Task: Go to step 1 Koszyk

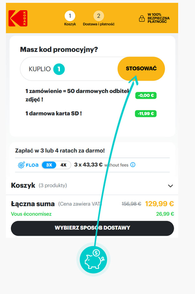Action: tap(70, 18)
